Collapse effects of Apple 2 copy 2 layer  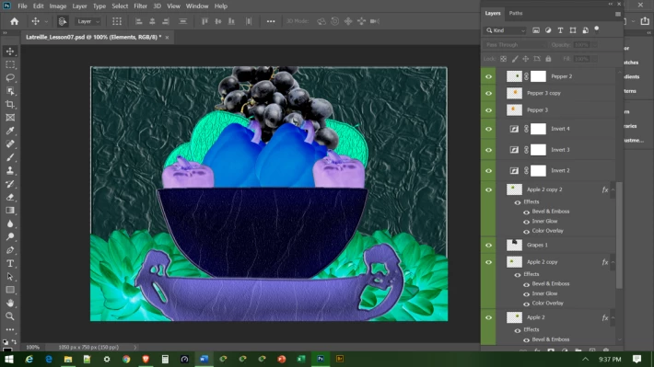click(x=613, y=190)
